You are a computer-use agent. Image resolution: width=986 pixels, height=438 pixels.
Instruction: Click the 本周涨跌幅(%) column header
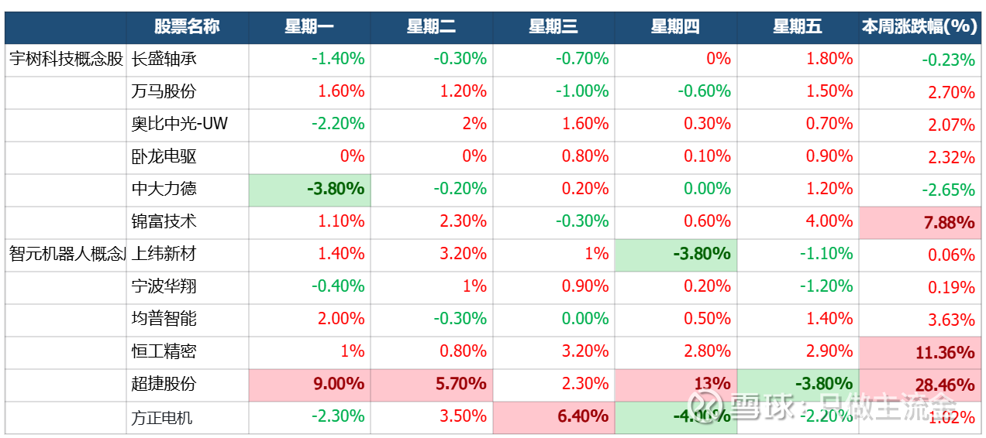tap(919, 27)
